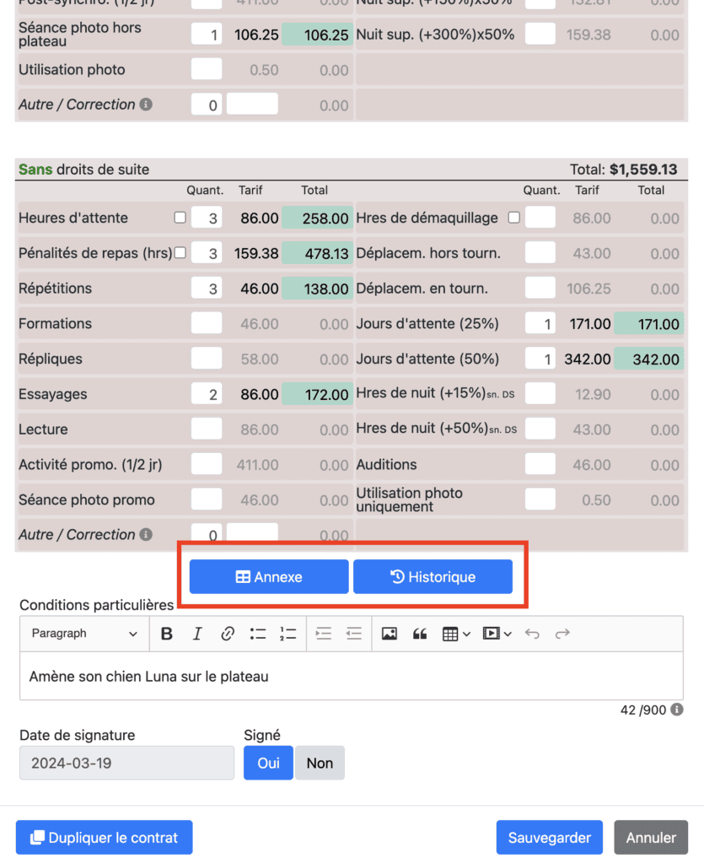
Task: Insert a block quote
Action: (x=419, y=634)
